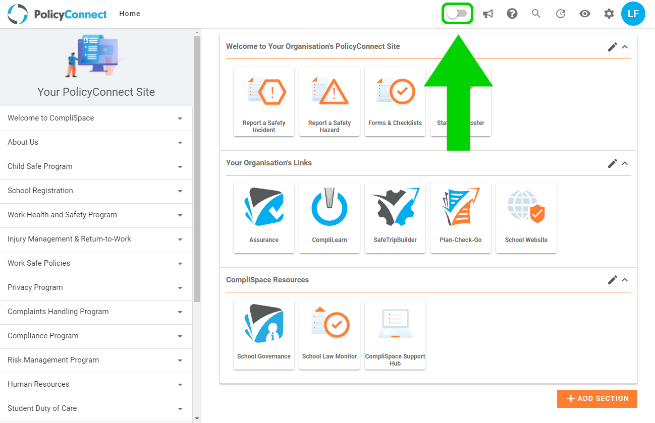This screenshot has width=655, height=423.
Task: Expand the About Us dropdown arrow
Action: coord(180,143)
